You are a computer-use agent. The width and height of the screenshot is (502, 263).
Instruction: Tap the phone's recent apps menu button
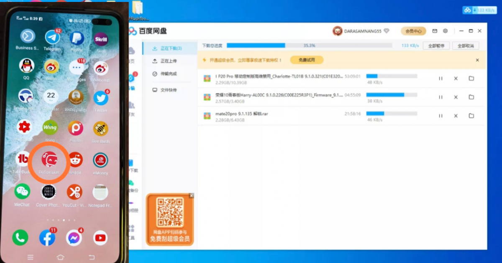pyautogui.click(x=30, y=257)
